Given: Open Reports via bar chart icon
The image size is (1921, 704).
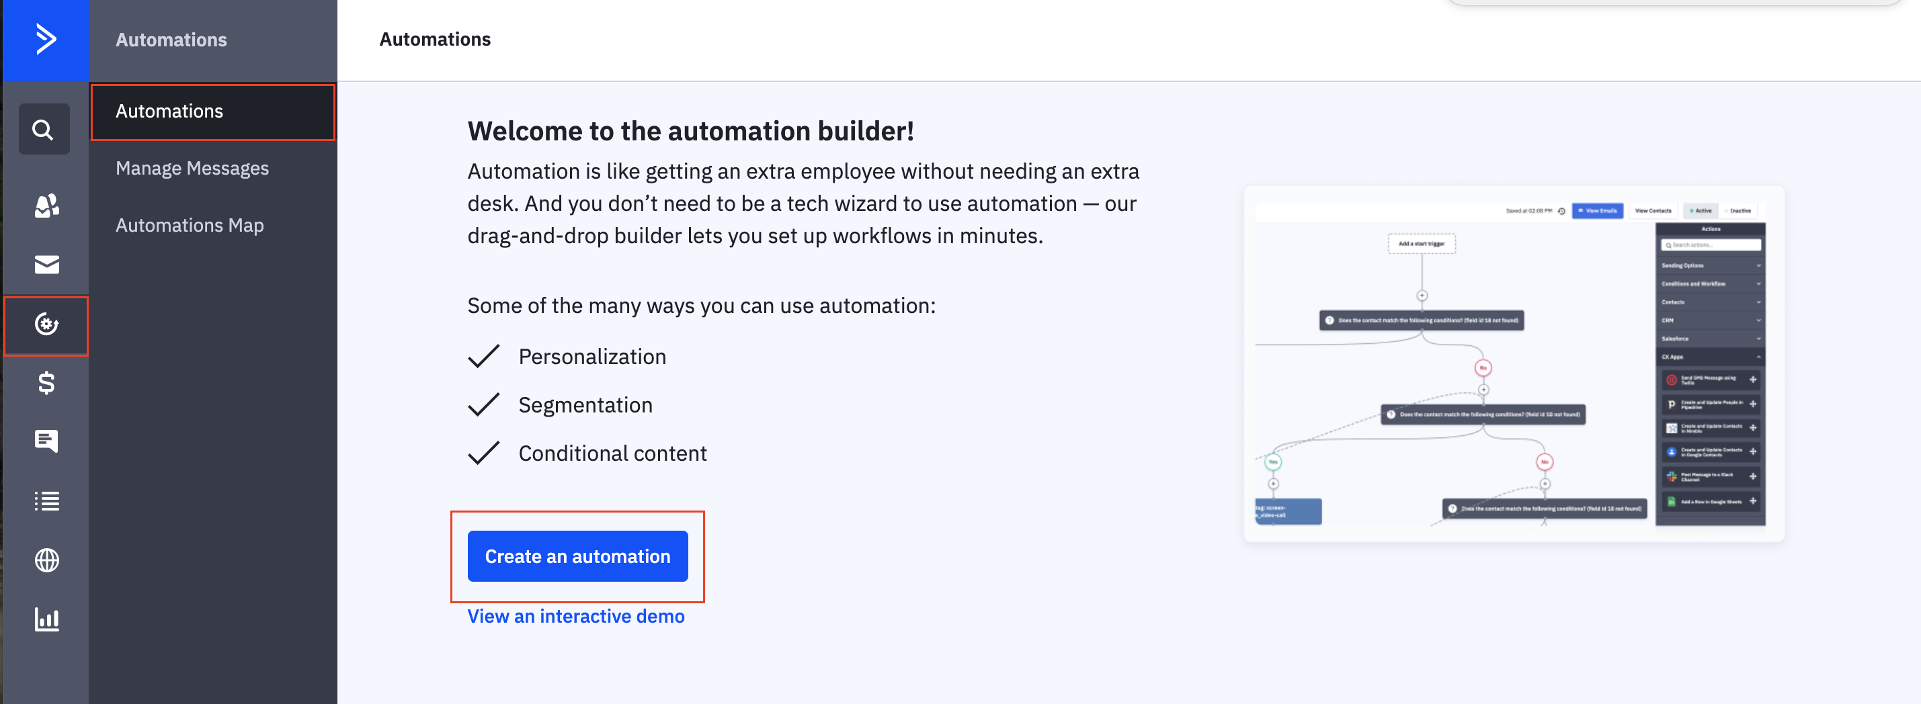Looking at the screenshot, I should [x=46, y=619].
